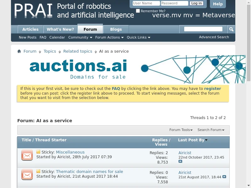This screenshot has width=251, height=188.
Task: Open the Calendar menu item
Action: [x=57, y=37]
